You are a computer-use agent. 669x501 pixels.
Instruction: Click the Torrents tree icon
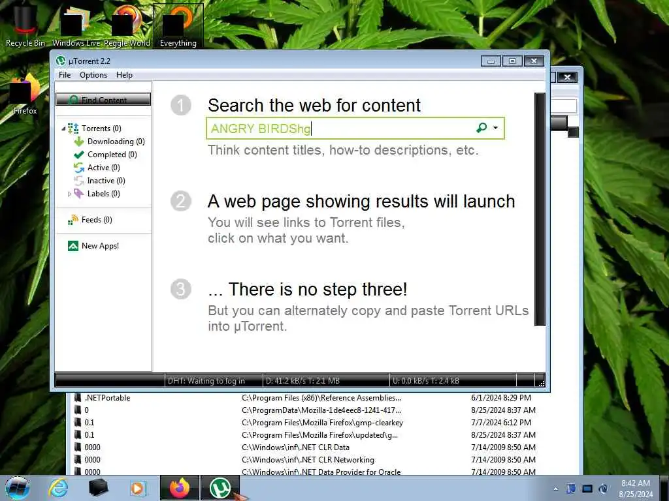coord(73,129)
